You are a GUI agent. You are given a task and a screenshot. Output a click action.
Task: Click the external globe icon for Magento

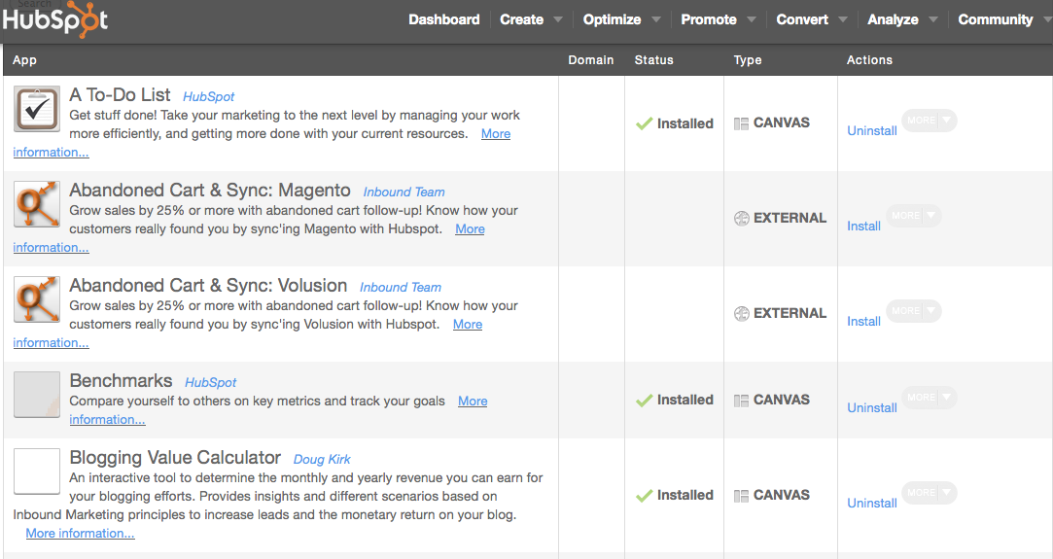(x=742, y=219)
